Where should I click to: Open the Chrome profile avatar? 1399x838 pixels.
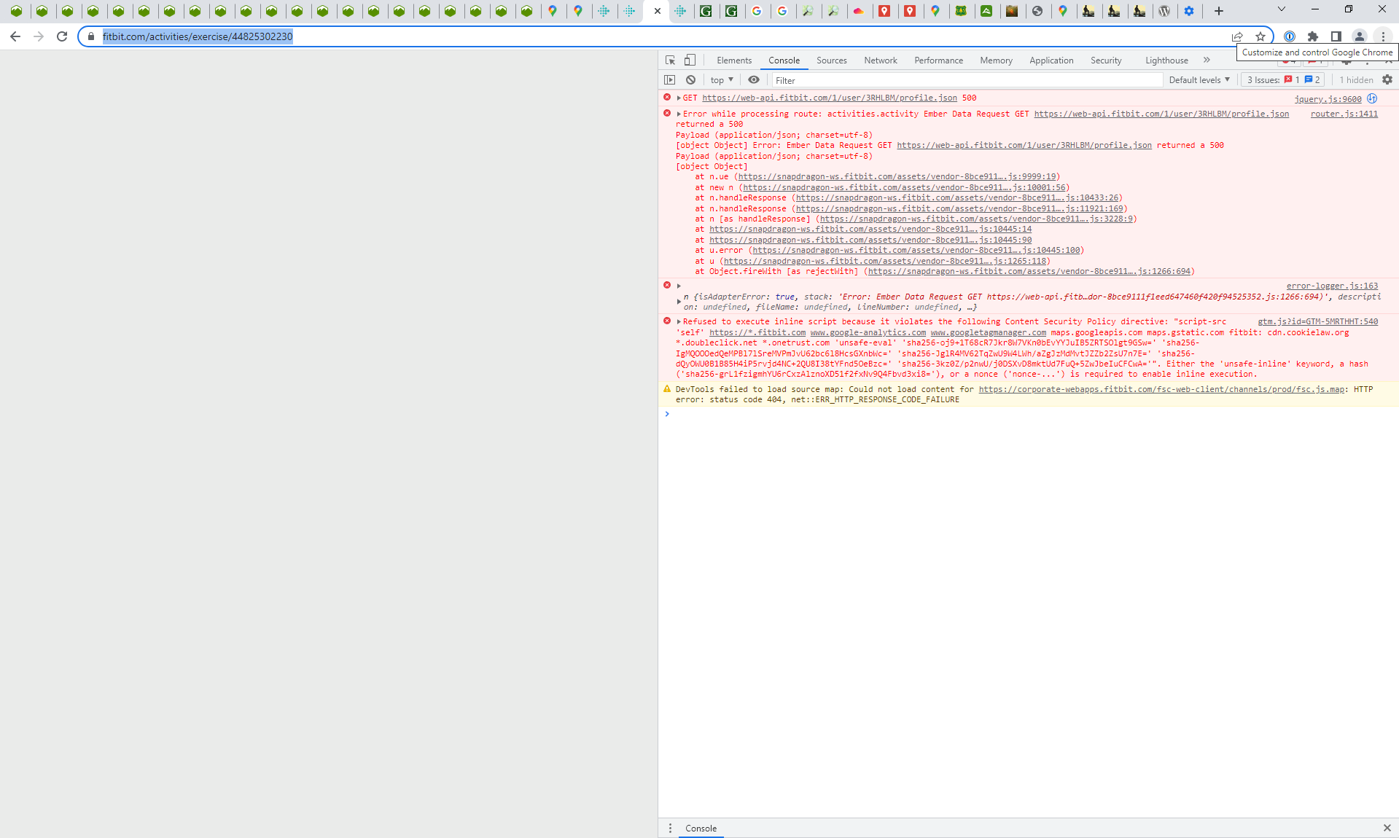[1360, 36]
